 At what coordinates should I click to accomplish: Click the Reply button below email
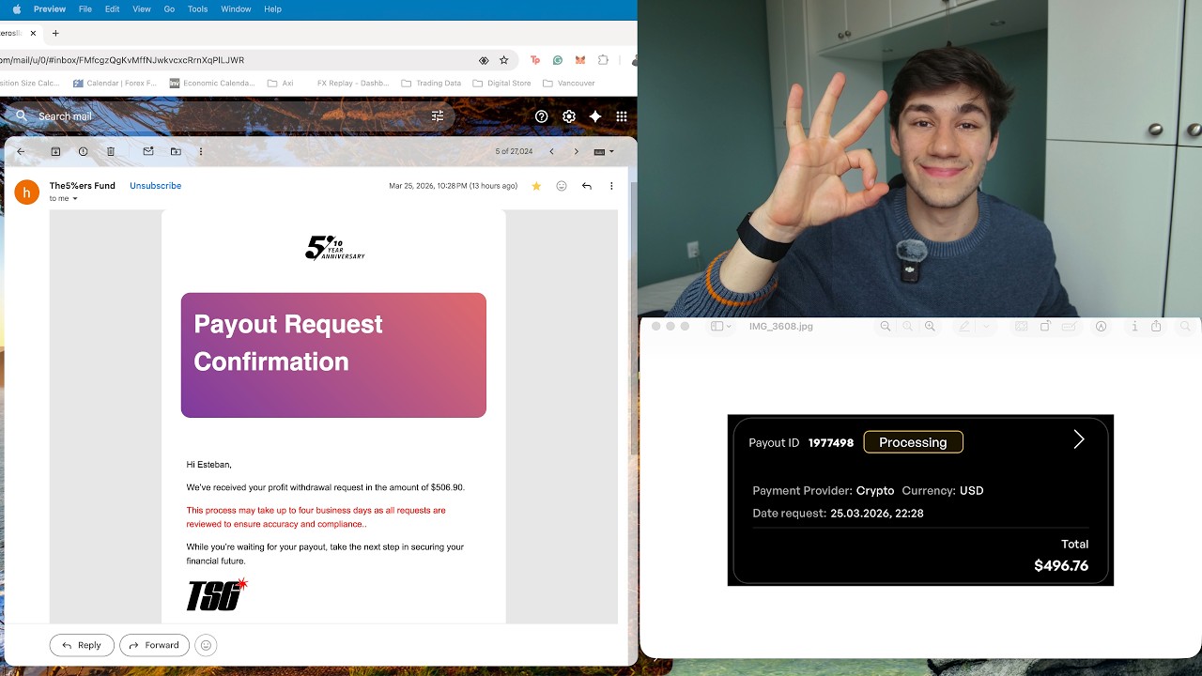pos(82,645)
